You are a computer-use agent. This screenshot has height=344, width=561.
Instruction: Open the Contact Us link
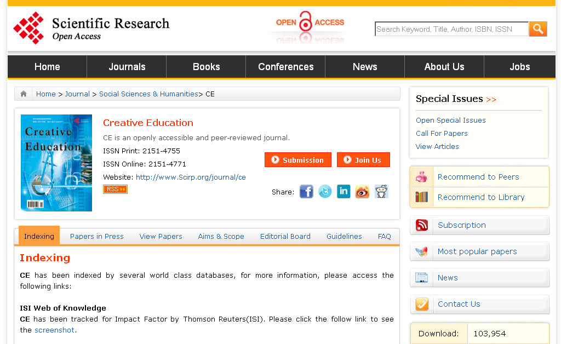coord(459,304)
